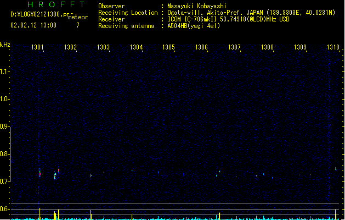Image resolution: width=345 pixels, height=220 pixels.
Task: Click frequency axis label 0.9
Action: point(4,127)
